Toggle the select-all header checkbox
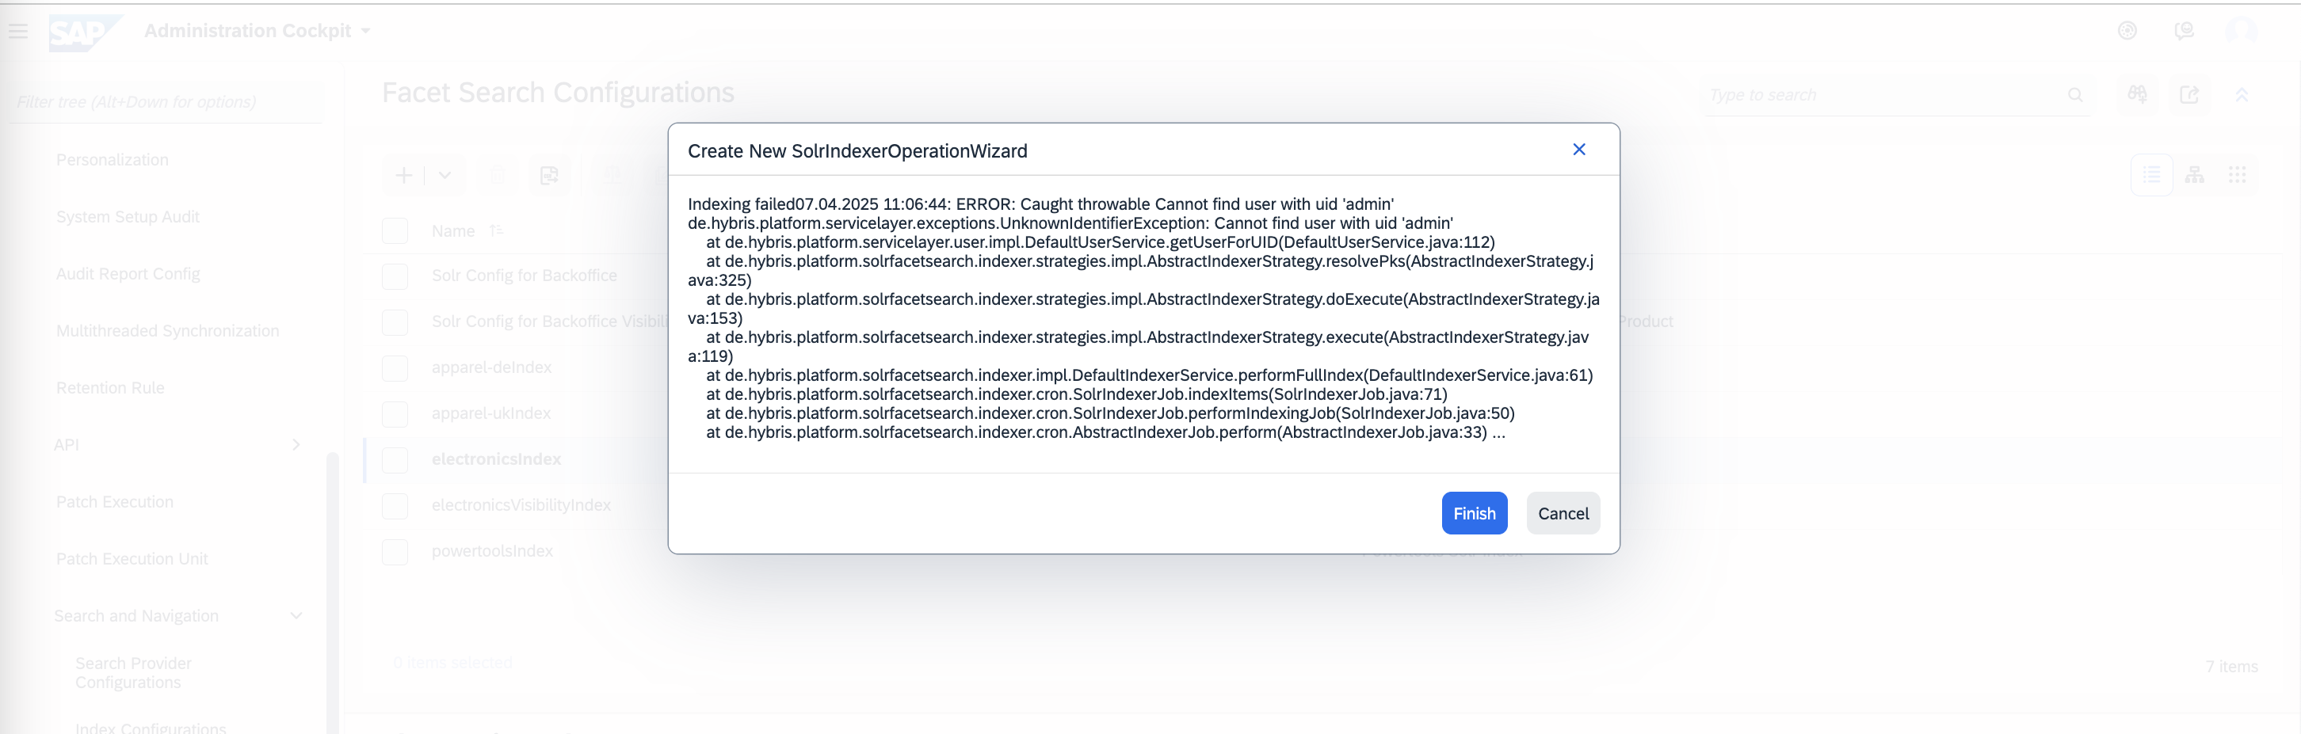The width and height of the screenshot is (2301, 734). [395, 231]
